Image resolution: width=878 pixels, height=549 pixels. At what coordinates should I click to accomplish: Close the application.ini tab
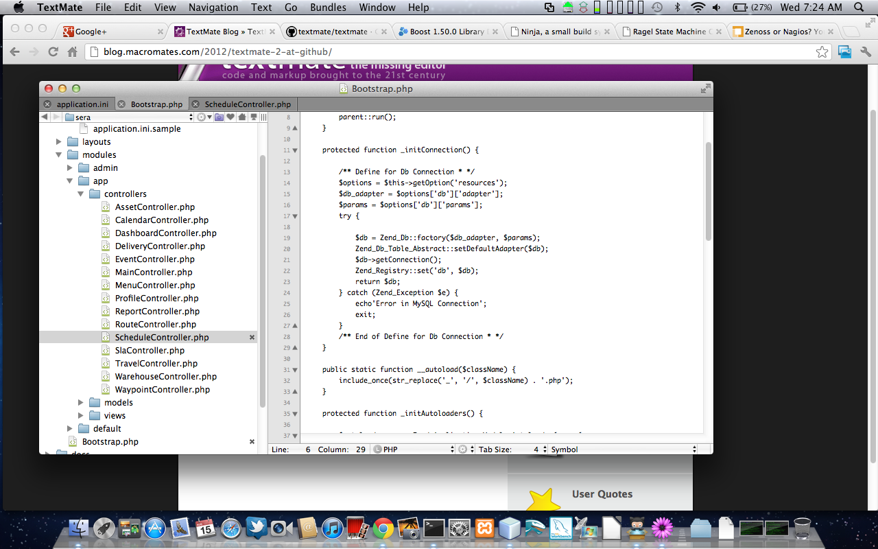47,104
